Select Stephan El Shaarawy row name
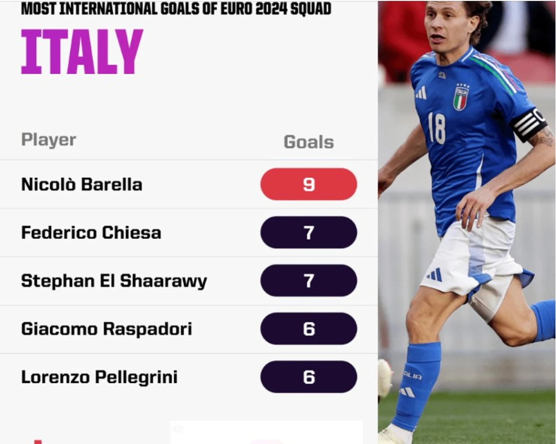This screenshot has height=444, width=556. [x=114, y=281]
